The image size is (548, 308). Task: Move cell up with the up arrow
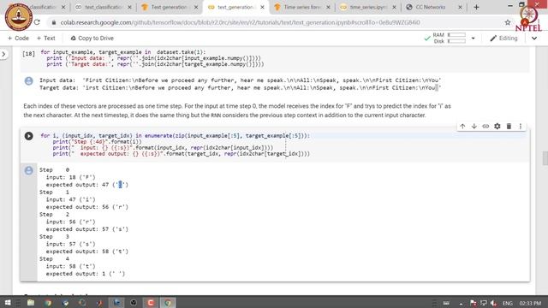click(462, 126)
